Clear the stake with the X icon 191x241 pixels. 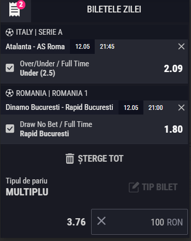pyautogui.click(x=101, y=221)
